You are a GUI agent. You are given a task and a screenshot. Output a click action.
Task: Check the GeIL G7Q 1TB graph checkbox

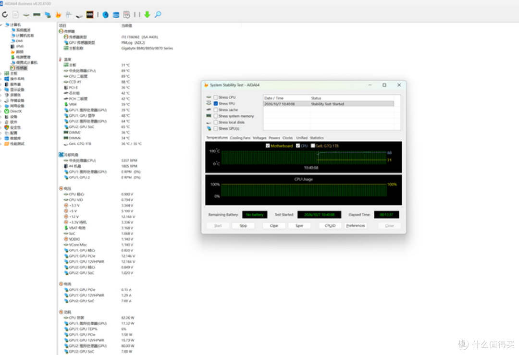313,146
